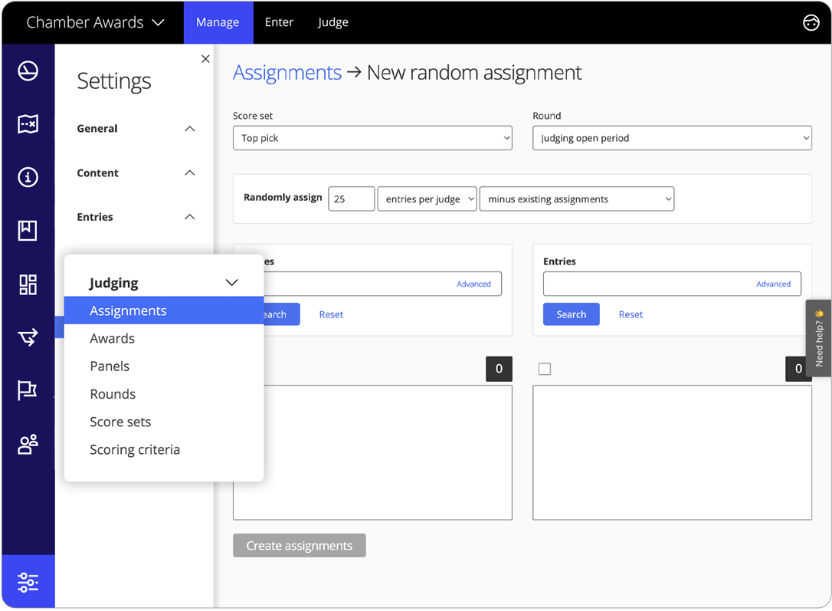Click the Randomly assign number field

351,199
